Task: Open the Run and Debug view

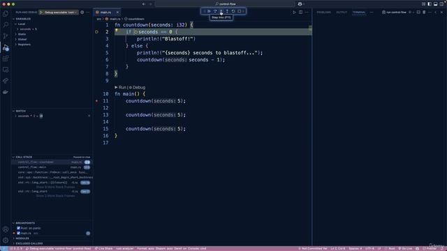Action: point(6,47)
